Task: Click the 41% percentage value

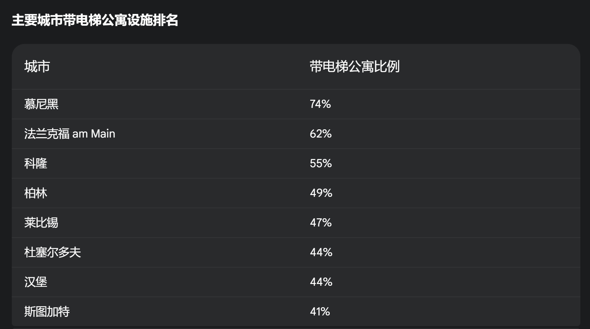Action: click(x=320, y=311)
